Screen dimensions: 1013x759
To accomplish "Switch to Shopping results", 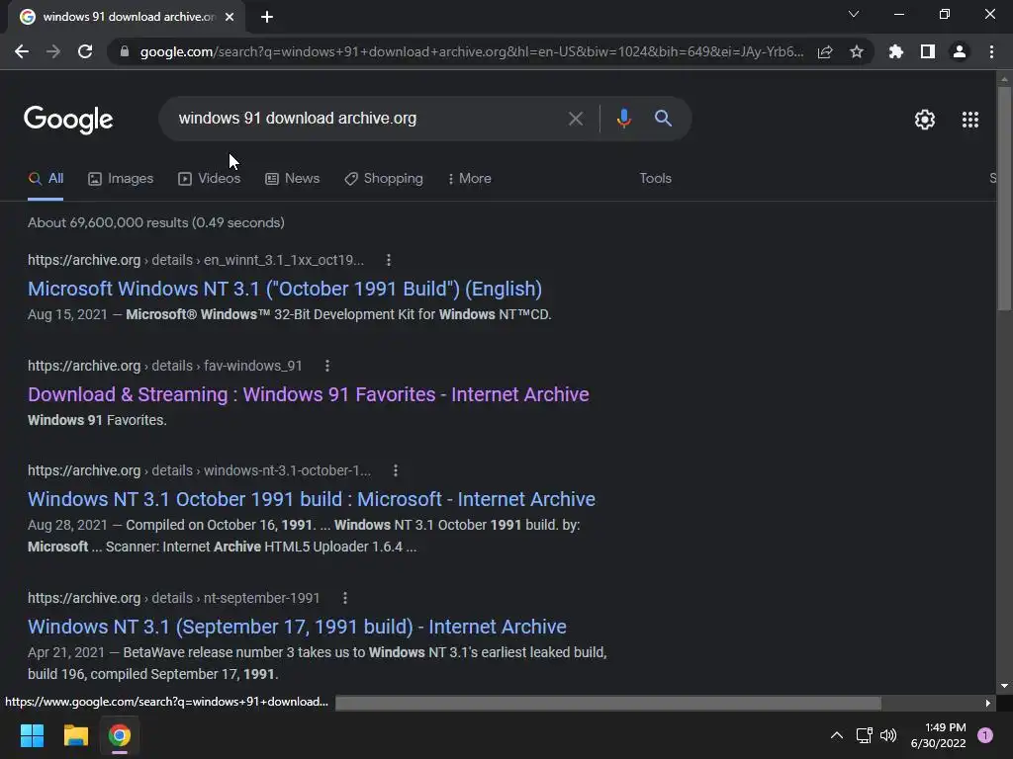I will 384,179.
